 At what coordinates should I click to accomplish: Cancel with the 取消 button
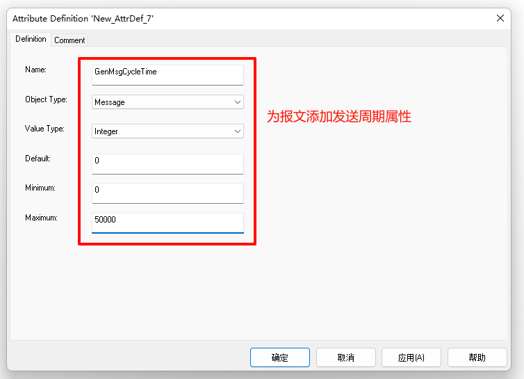point(346,357)
